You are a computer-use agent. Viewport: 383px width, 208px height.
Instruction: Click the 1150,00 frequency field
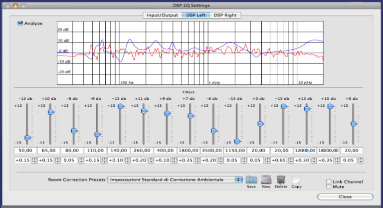[x=235, y=151]
